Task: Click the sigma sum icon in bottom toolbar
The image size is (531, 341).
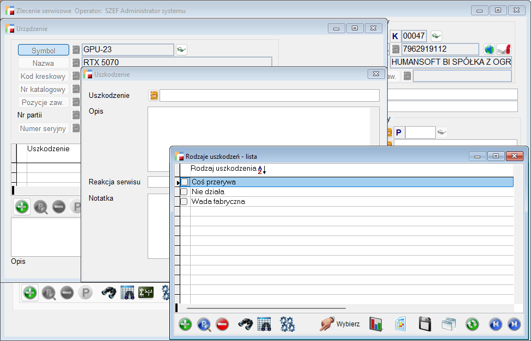Action: coord(146,293)
